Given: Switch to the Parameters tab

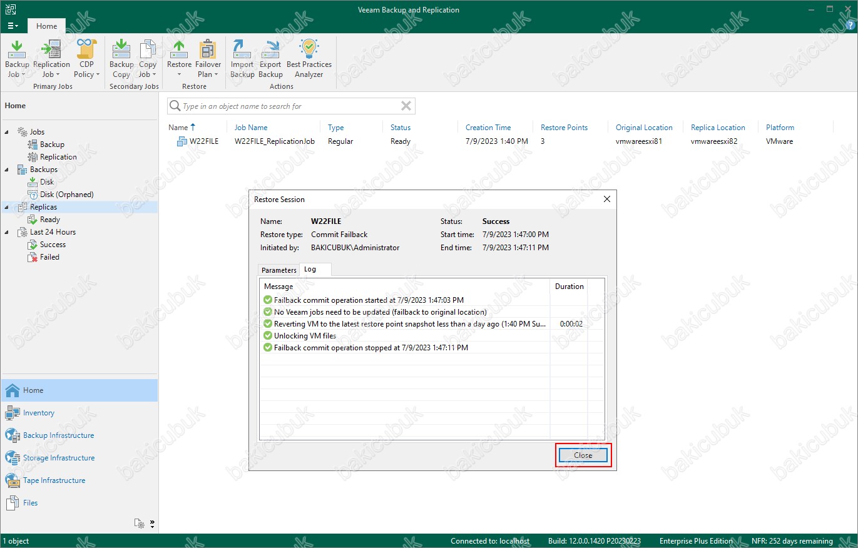Looking at the screenshot, I should 278,270.
